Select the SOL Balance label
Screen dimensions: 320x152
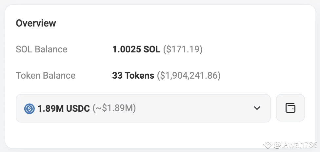point(42,49)
